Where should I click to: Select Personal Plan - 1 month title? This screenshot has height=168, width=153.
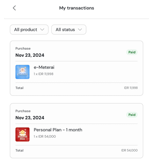point(58,130)
